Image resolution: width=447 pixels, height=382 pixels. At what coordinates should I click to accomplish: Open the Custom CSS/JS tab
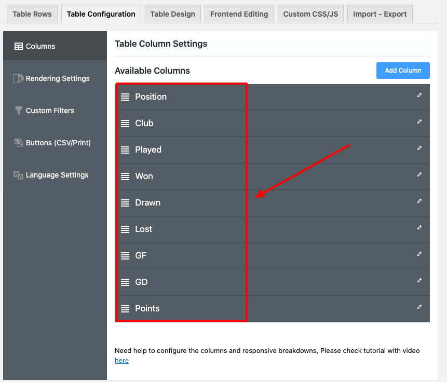(310, 14)
